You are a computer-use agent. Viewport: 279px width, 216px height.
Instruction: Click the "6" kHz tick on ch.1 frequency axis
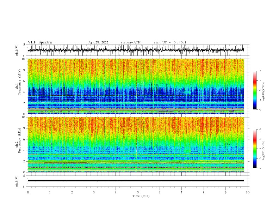pyautogui.click(x=25, y=81)
